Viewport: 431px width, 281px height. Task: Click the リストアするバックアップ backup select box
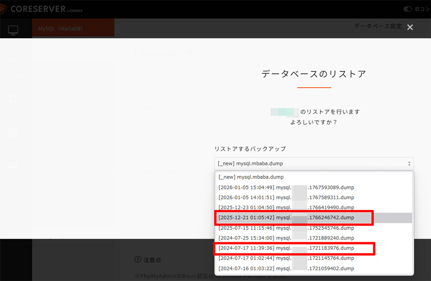(x=314, y=163)
